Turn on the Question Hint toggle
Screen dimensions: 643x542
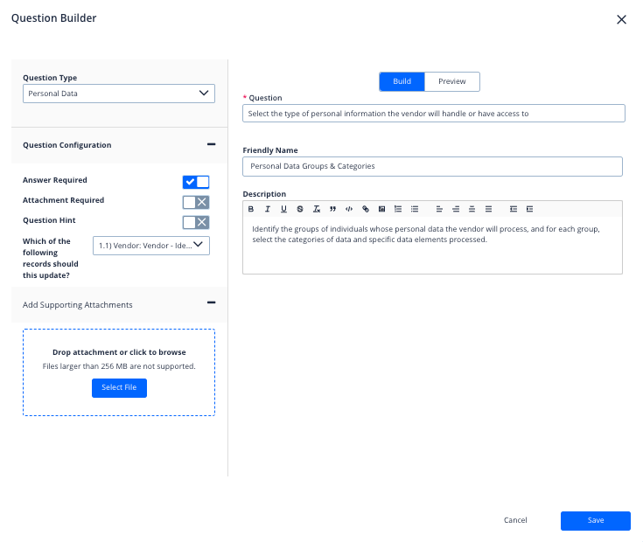point(196,222)
